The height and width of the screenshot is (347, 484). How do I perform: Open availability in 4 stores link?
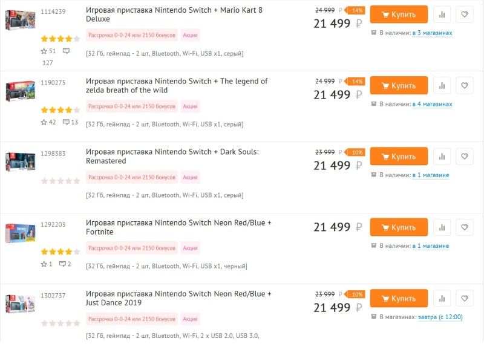432,104
